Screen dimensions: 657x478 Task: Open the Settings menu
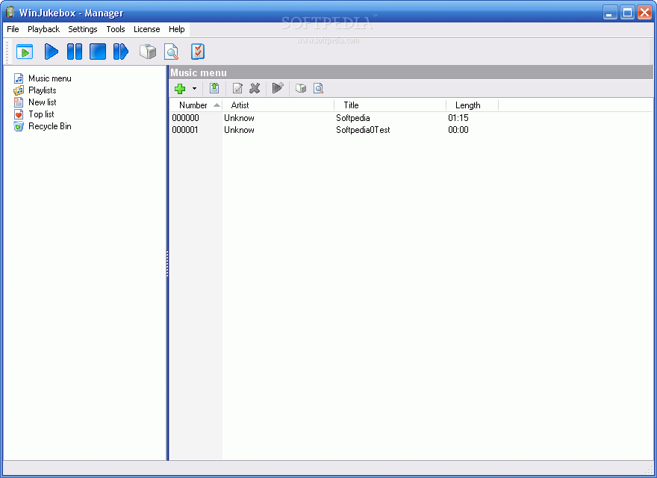(83, 29)
